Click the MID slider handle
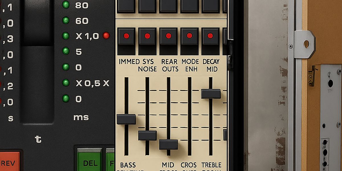The width and height of the screenshot is (342, 171). [x=168, y=144]
